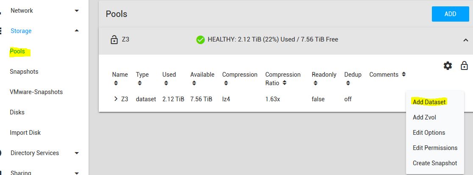Open the Import Disk page
The image size is (473, 175).
[25, 133]
